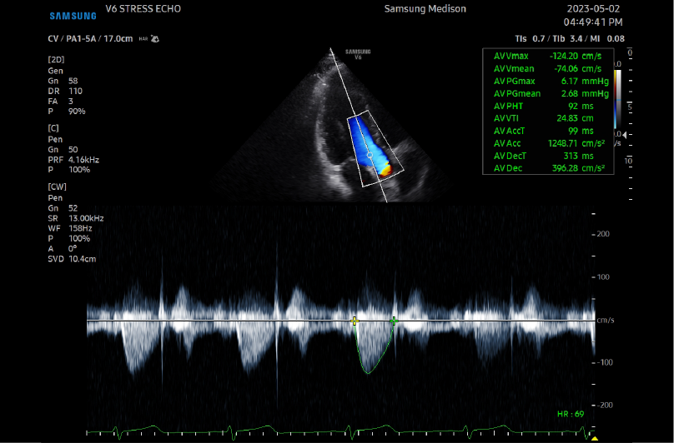Click the 100 label on velocity scale
The height and width of the screenshot is (443, 674).
(x=603, y=276)
